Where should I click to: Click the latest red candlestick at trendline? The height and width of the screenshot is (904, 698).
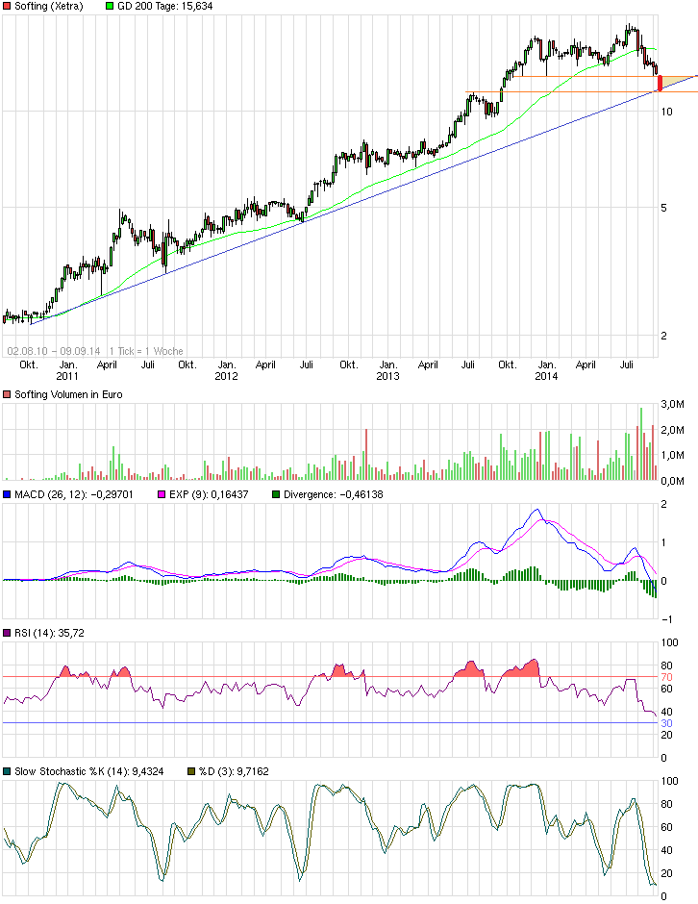(660, 83)
